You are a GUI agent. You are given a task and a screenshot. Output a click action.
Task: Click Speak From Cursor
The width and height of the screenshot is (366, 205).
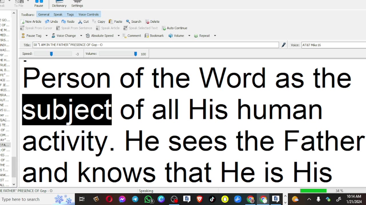tap(36, 28)
